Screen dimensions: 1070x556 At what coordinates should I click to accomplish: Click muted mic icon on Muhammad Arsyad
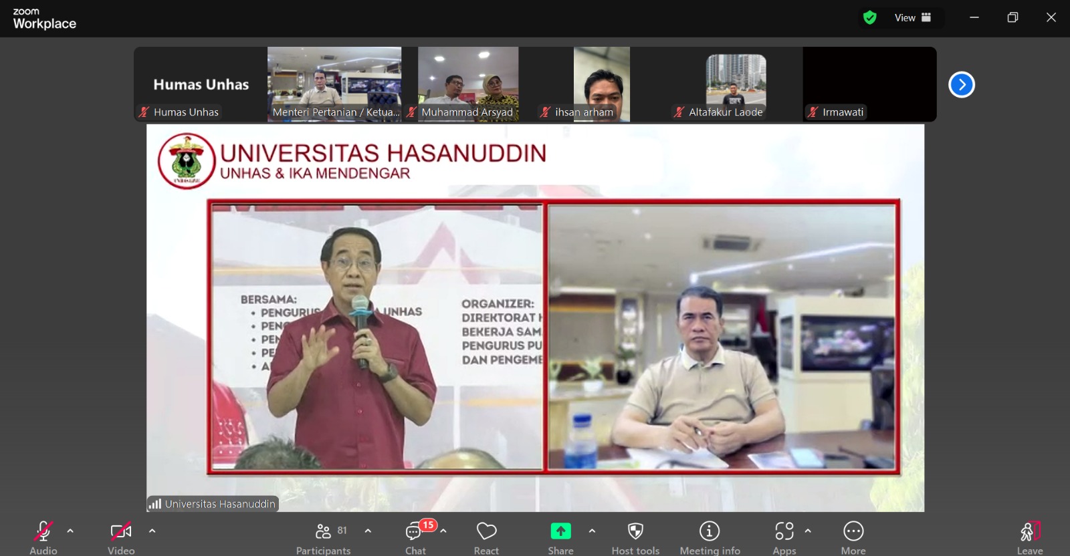tap(411, 112)
